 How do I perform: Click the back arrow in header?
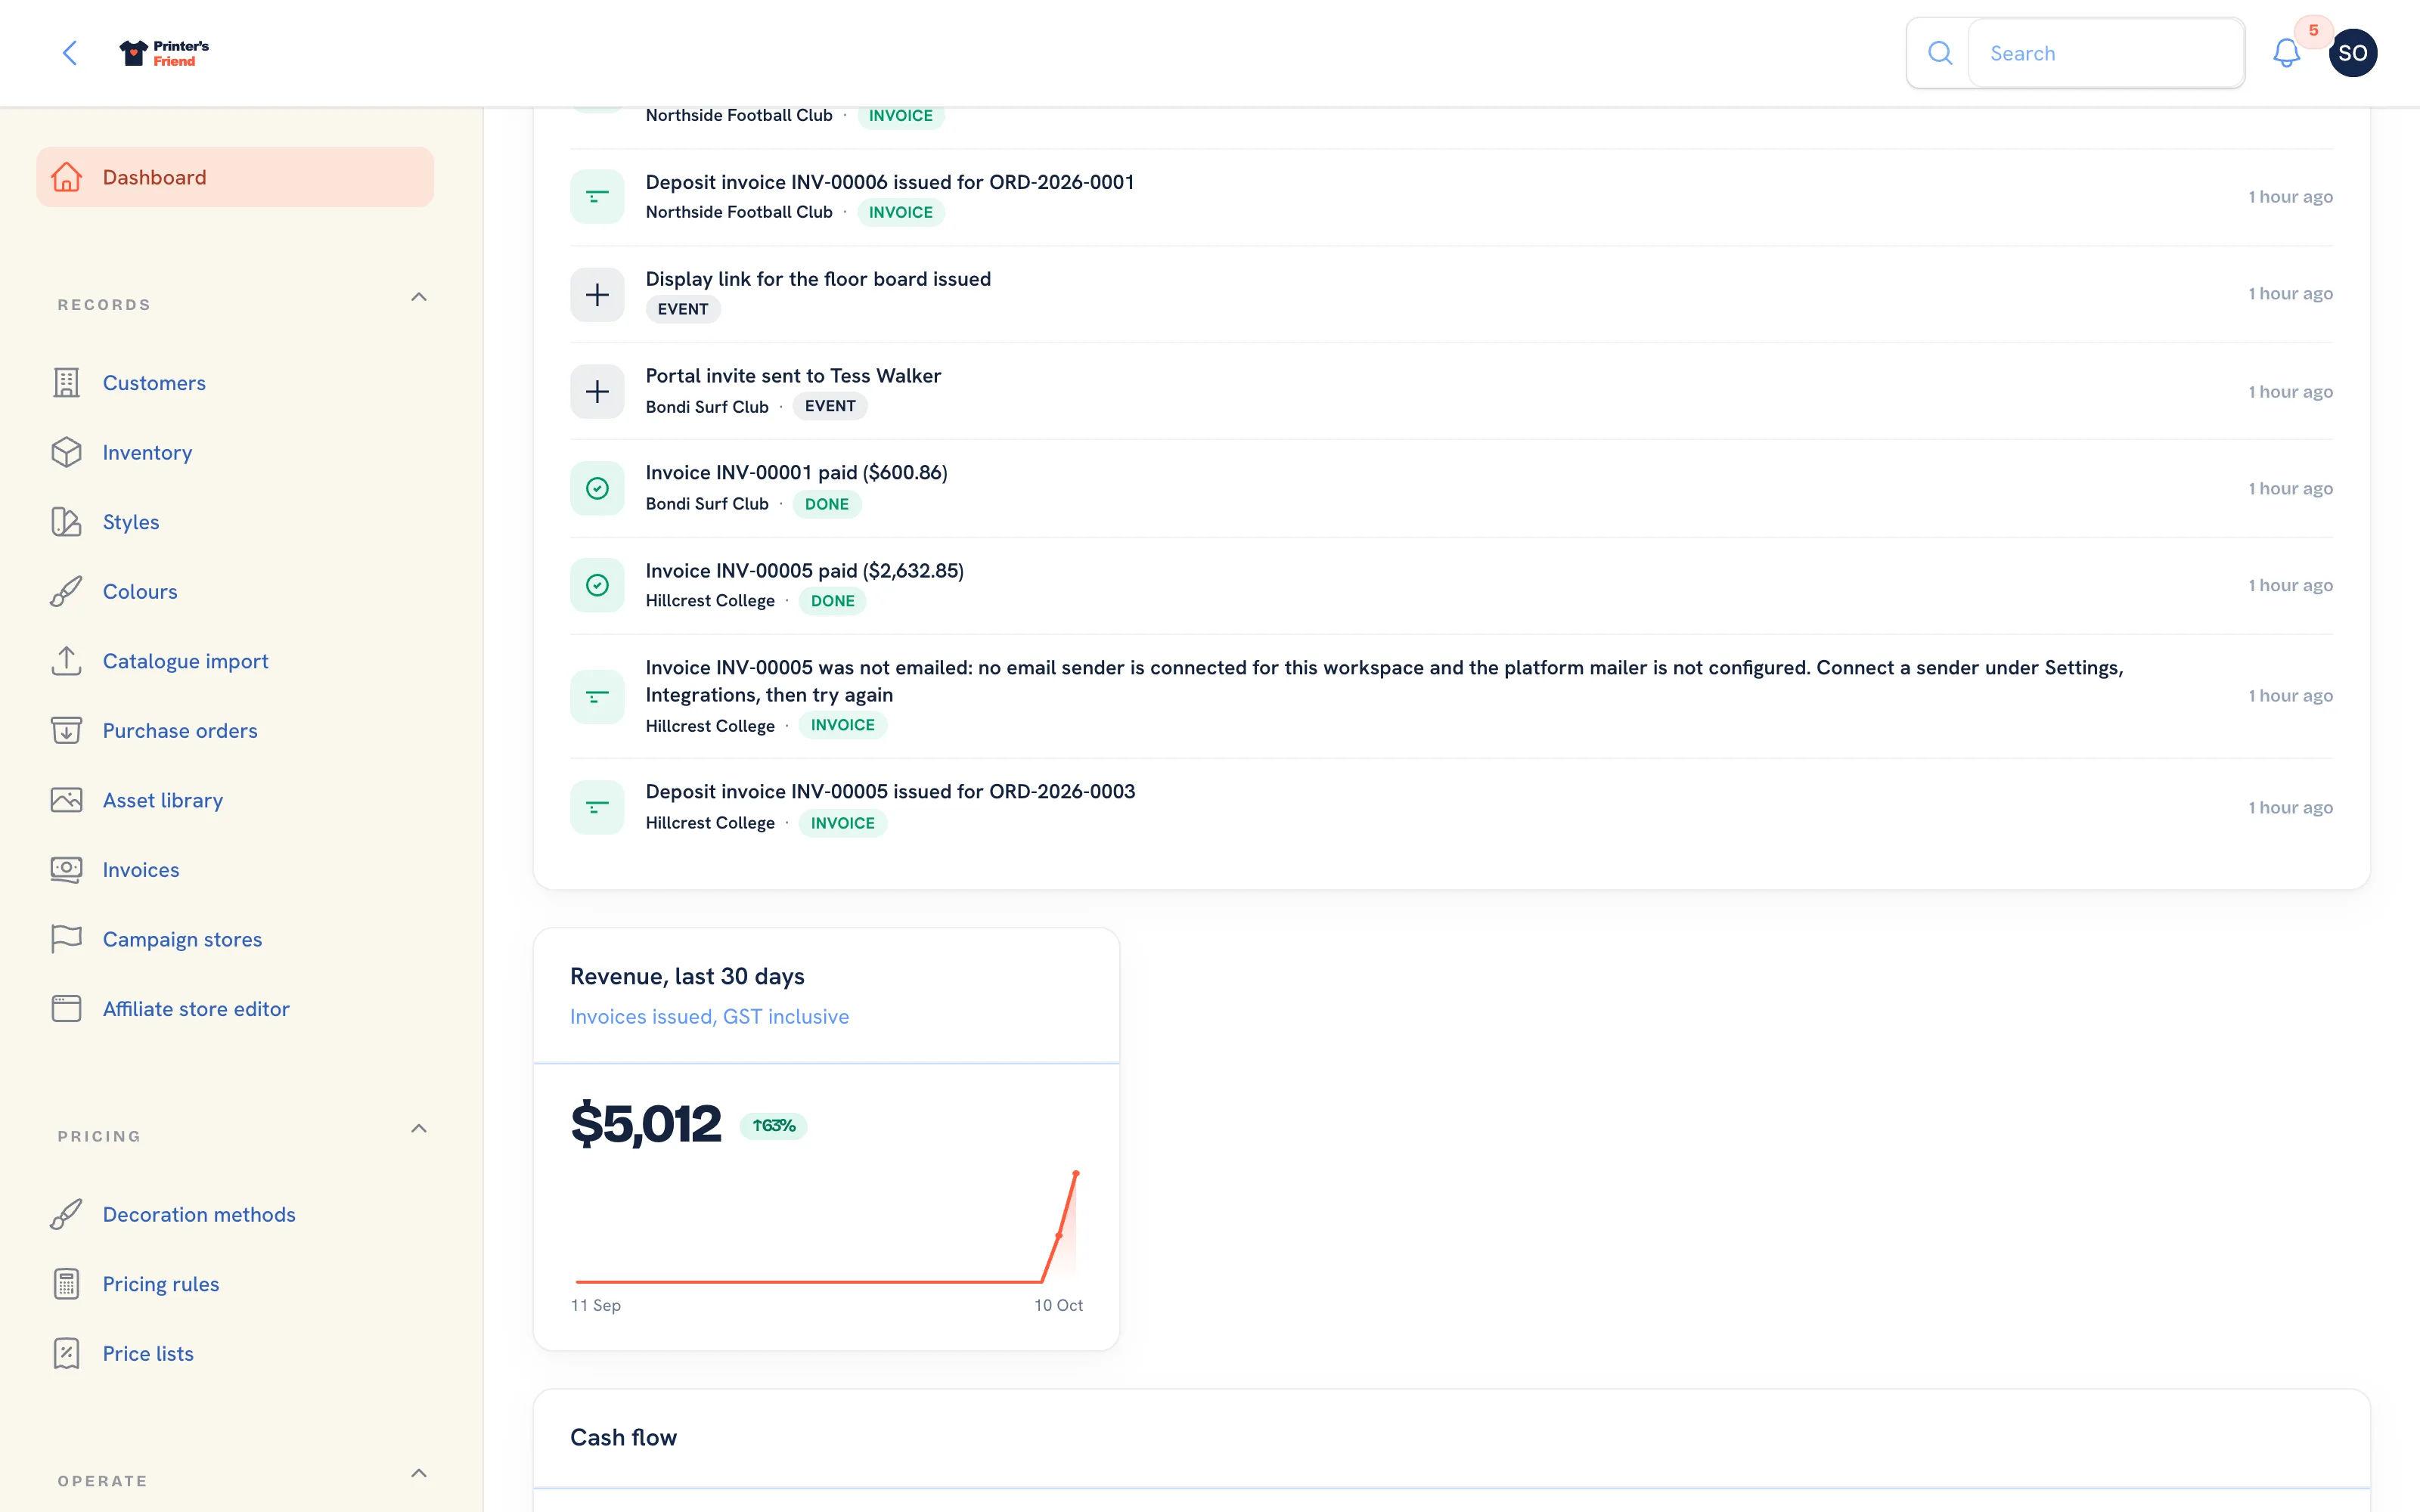tap(70, 53)
